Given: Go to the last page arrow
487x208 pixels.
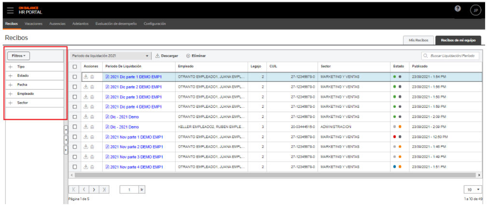Looking at the screenshot, I should [x=104, y=189].
